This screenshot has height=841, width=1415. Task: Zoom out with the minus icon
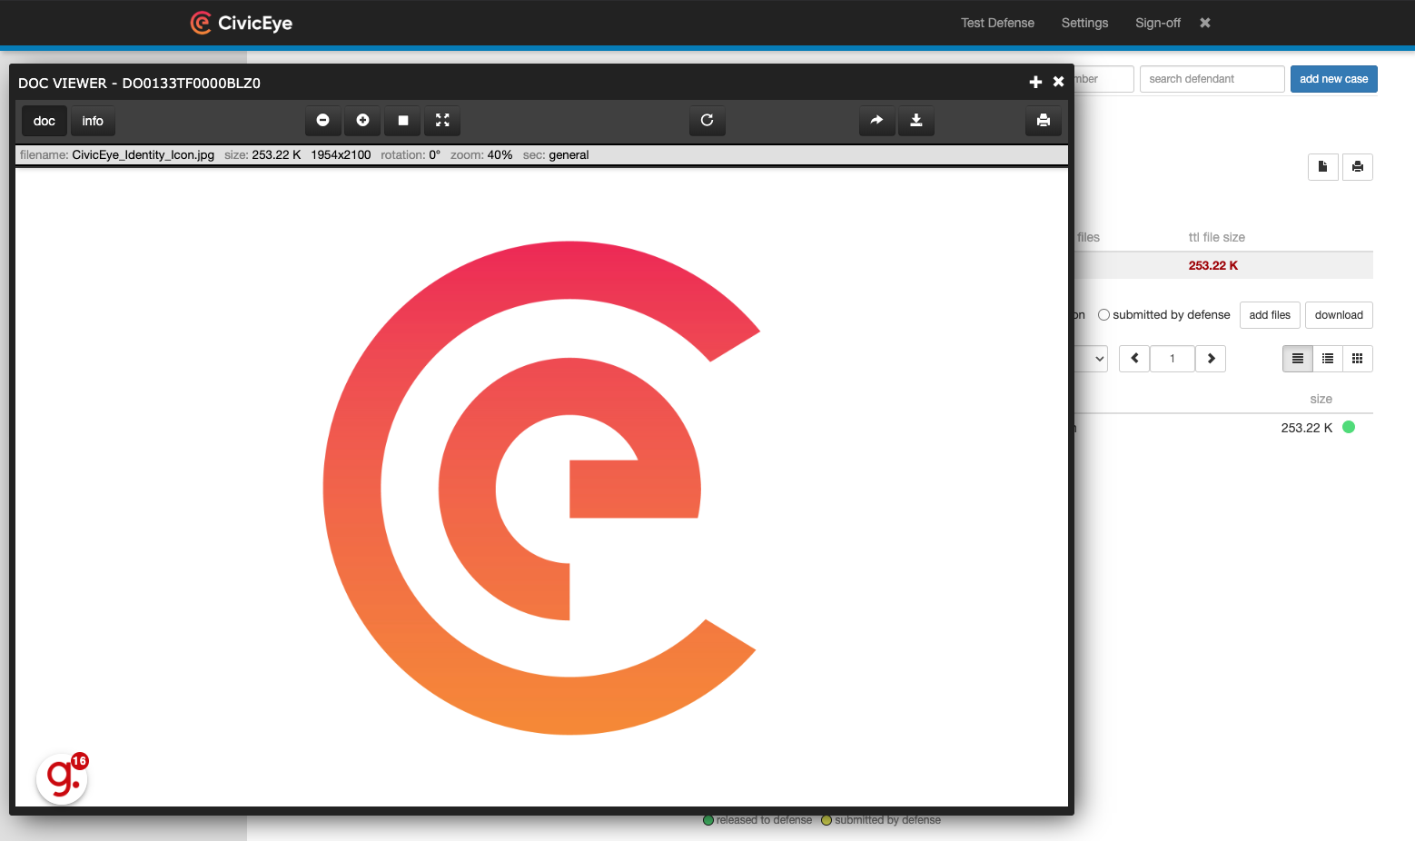click(322, 121)
